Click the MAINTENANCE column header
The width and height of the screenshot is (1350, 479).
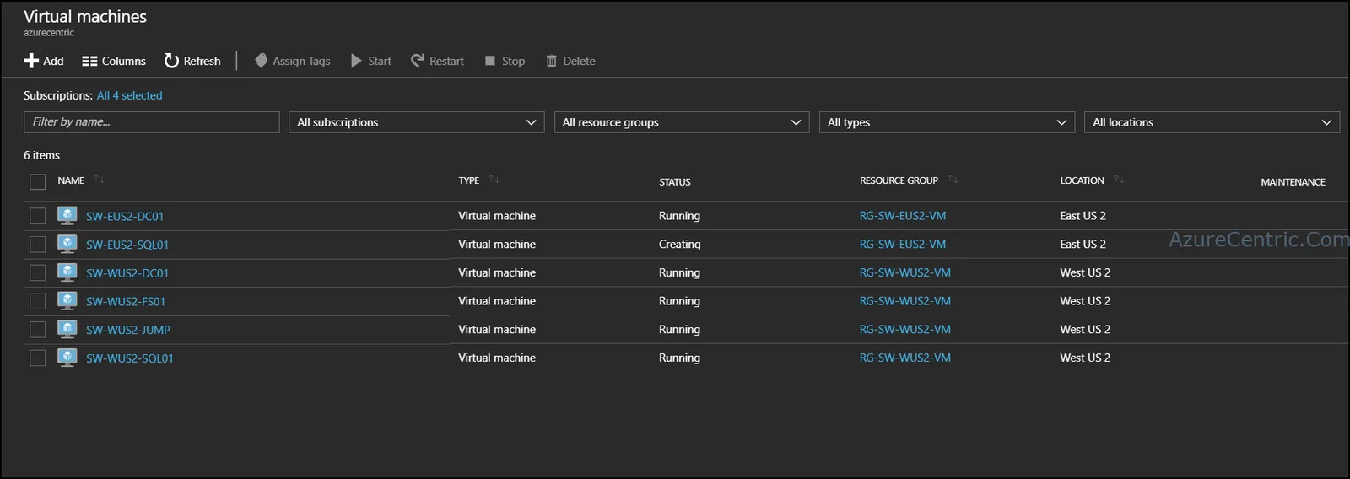1293,181
